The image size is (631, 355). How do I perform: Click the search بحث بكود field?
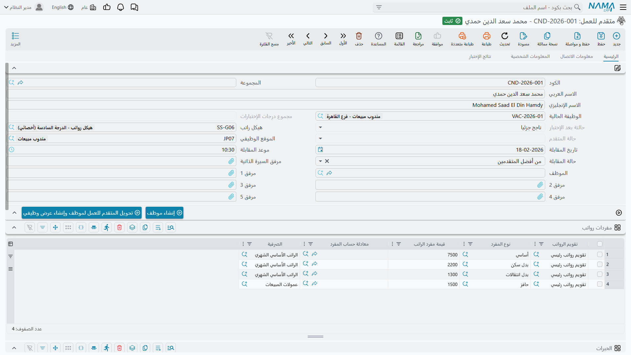[478, 7]
